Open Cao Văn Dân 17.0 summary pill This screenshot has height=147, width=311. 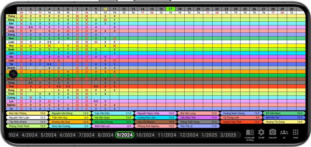(x=113, y=113)
